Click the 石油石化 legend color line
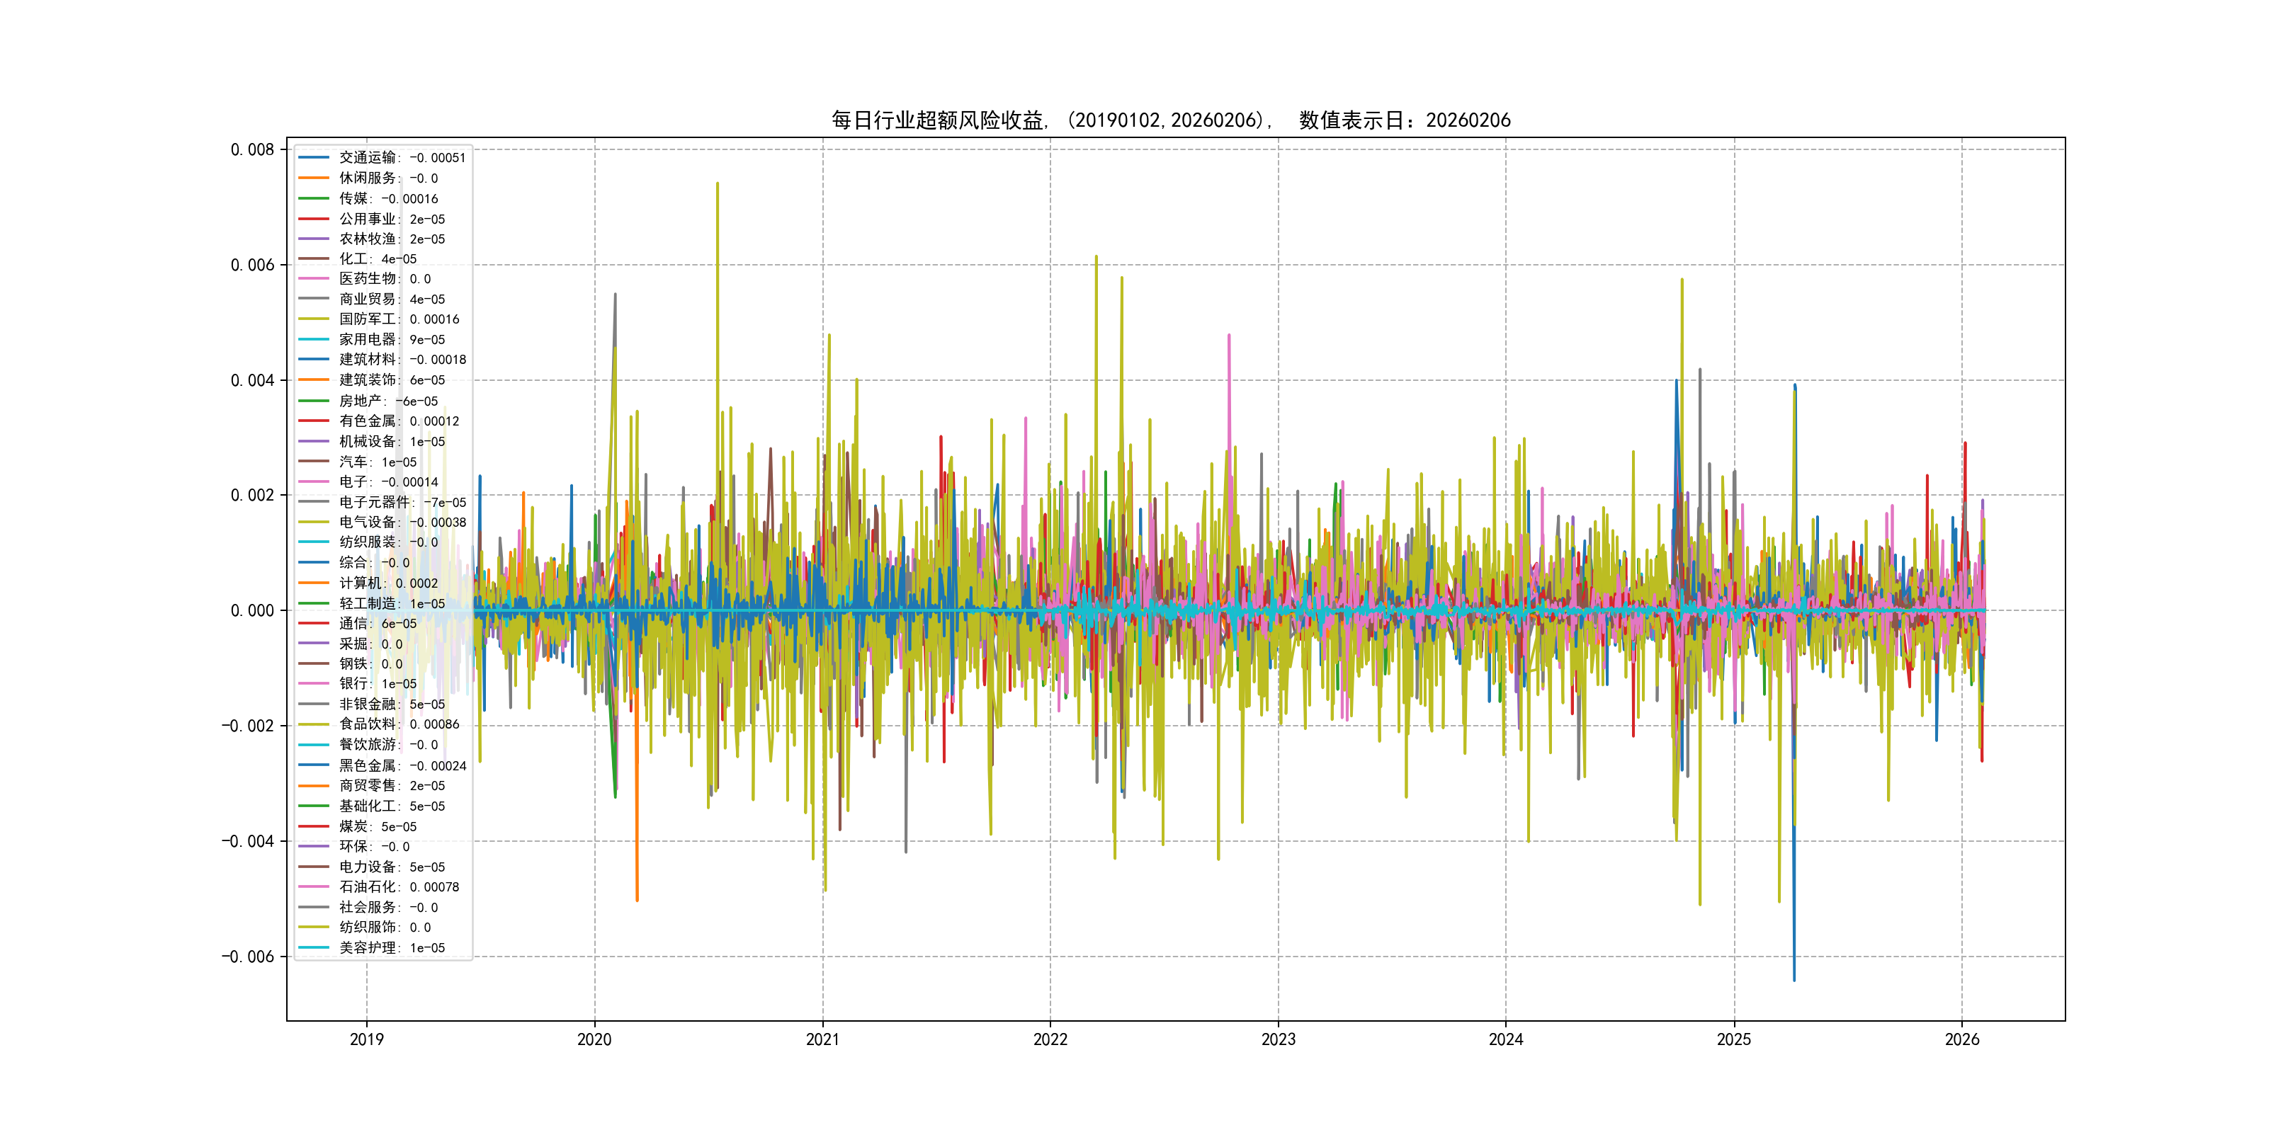 (314, 886)
